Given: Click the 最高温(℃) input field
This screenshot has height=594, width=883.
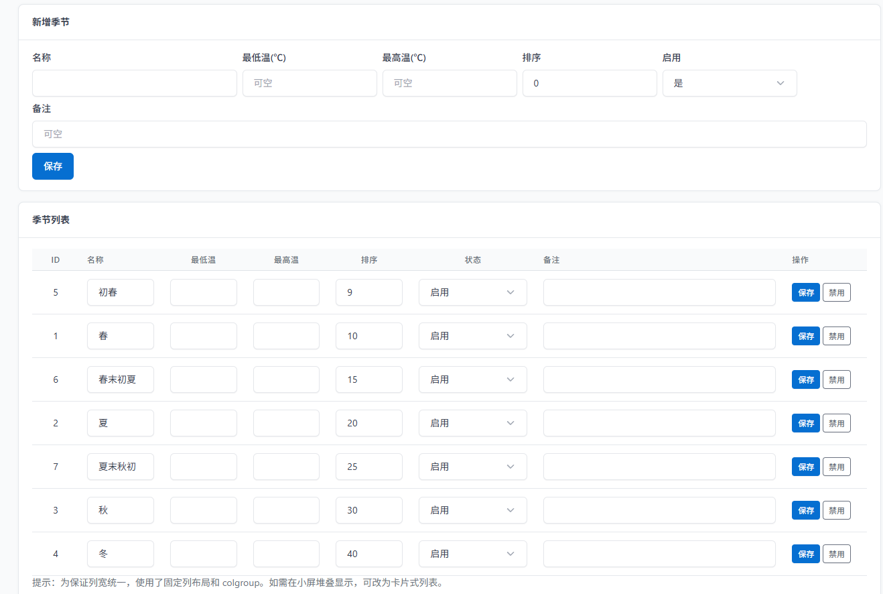Looking at the screenshot, I should [450, 83].
